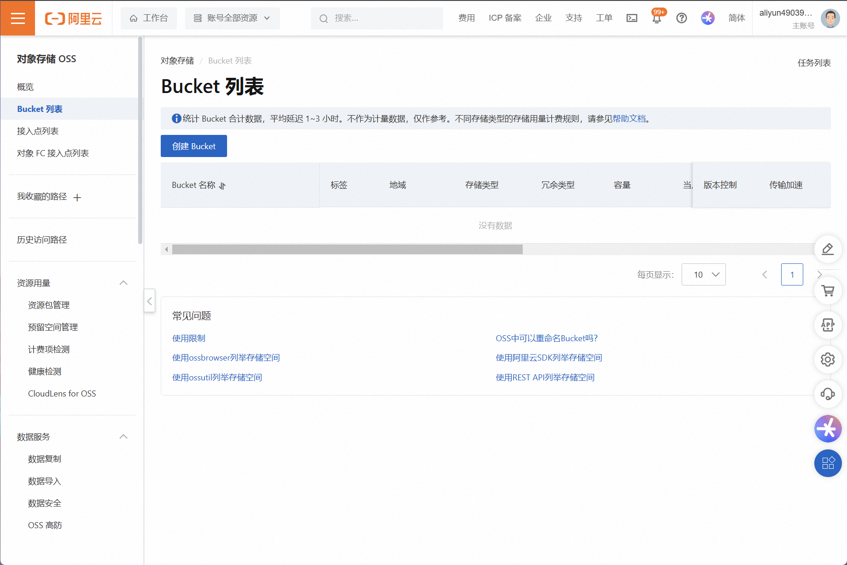Open the settings gear floating button
This screenshot has width=847, height=565.
tap(828, 360)
